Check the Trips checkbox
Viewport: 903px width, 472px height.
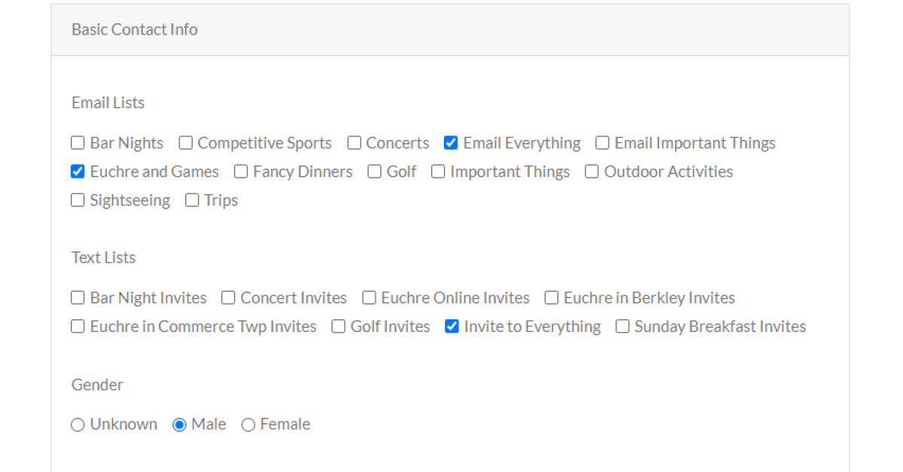pyautogui.click(x=192, y=200)
